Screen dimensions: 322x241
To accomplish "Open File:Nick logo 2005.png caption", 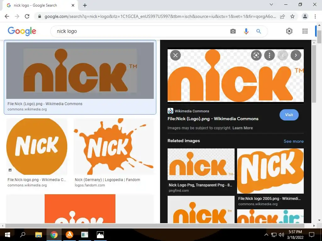I will 269,199.
